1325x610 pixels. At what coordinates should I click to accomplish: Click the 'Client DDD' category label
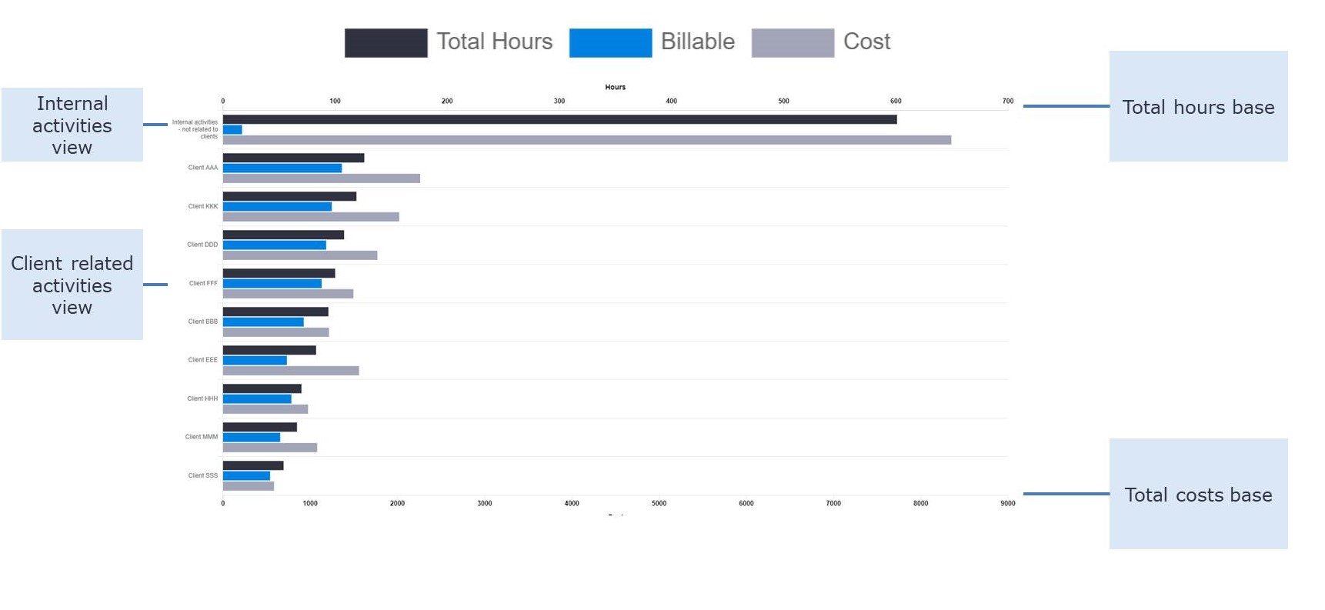202,245
